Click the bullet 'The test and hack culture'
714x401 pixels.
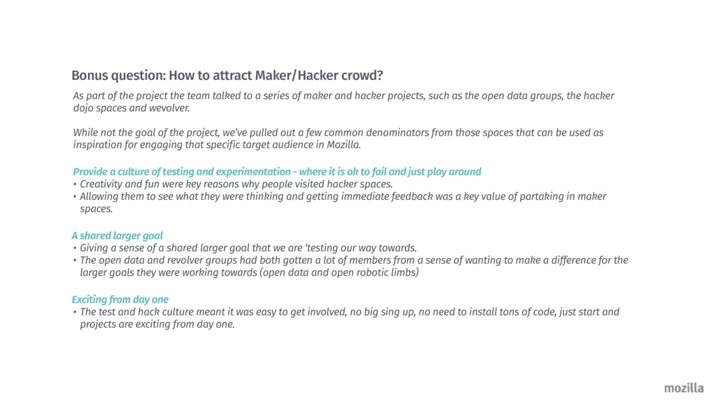346,317
